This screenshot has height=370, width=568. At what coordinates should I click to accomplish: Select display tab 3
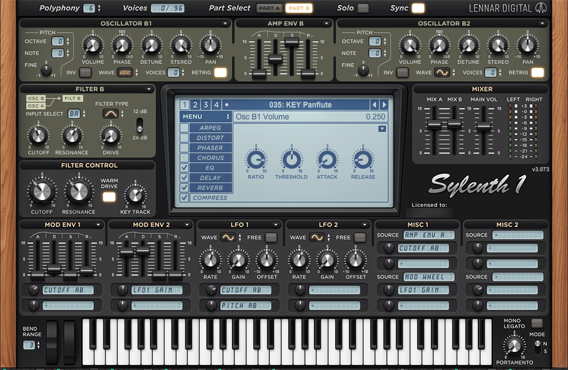point(206,105)
